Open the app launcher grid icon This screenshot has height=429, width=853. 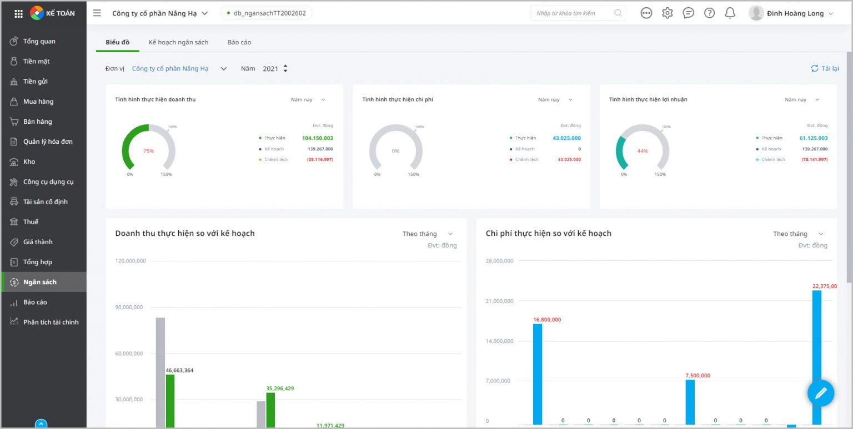pos(18,13)
